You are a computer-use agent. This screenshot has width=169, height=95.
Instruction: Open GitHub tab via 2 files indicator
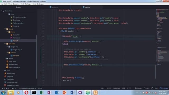coord(154,88)
